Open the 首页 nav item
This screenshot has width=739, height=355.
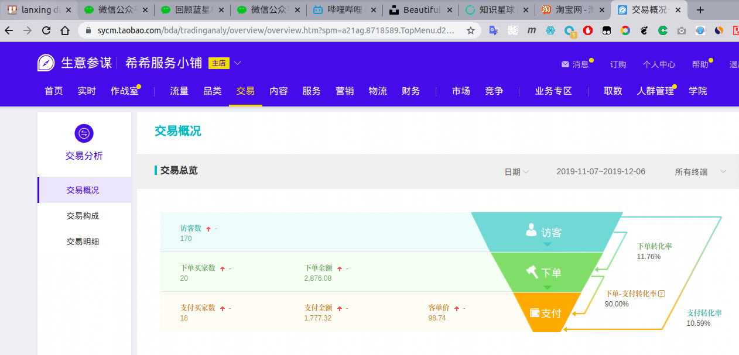click(54, 91)
